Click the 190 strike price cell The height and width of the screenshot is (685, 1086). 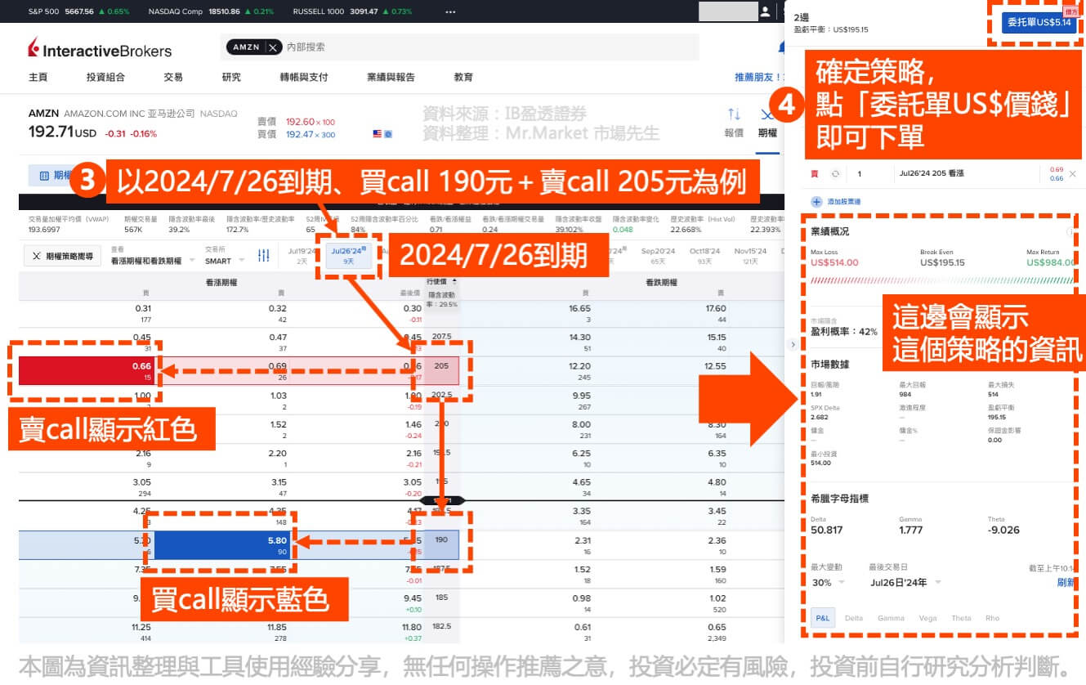[x=442, y=545]
